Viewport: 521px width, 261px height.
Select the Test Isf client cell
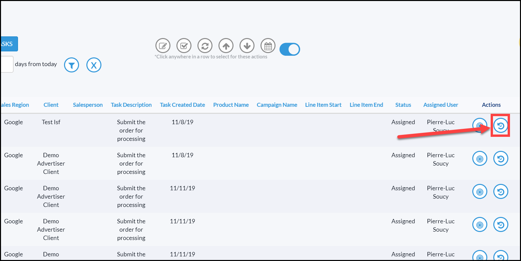[x=51, y=122]
